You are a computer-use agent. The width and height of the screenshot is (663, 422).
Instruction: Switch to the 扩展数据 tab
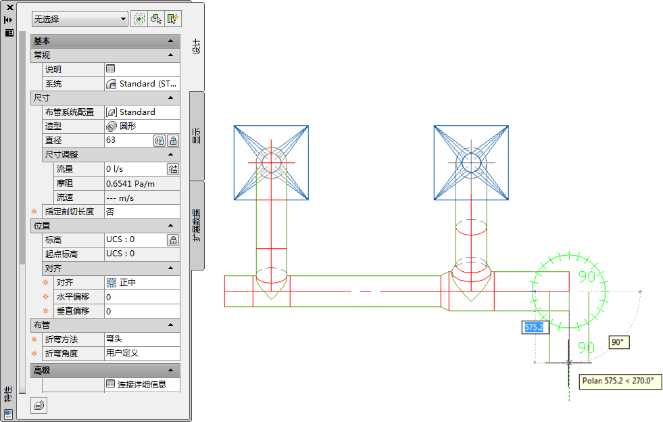click(197, 225)
